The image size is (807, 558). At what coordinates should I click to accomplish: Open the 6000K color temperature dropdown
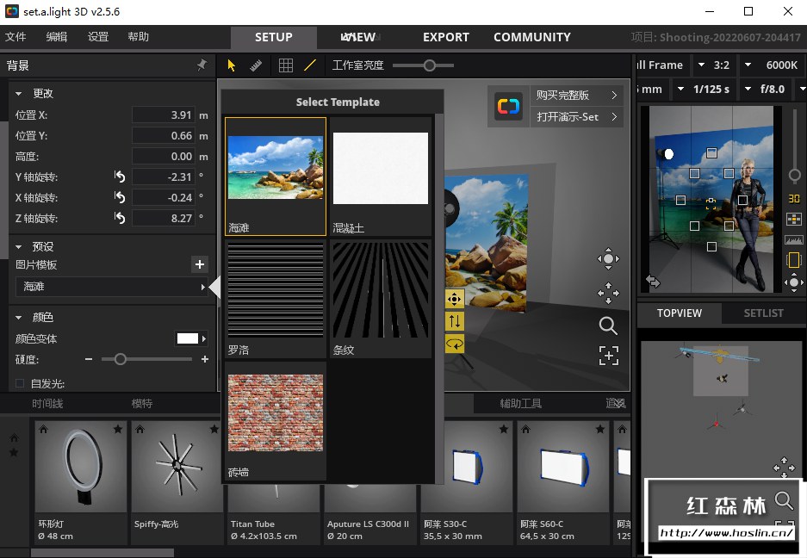coord(772,65)
